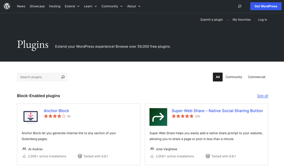The width and height of the screenshot is (284, 166).
Task: Click the Plugins page heading
Action: coord(33,45)
